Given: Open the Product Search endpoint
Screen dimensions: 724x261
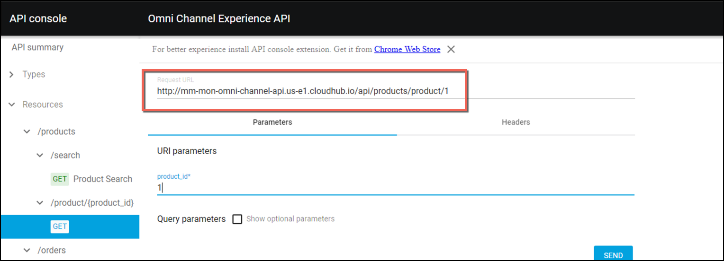Looking at the screenshot, I should click(x=103, y=179).
